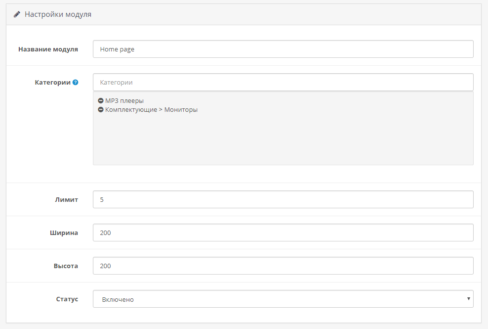
Task: Select the Ширина input field
Action: (x=283, y=233)
